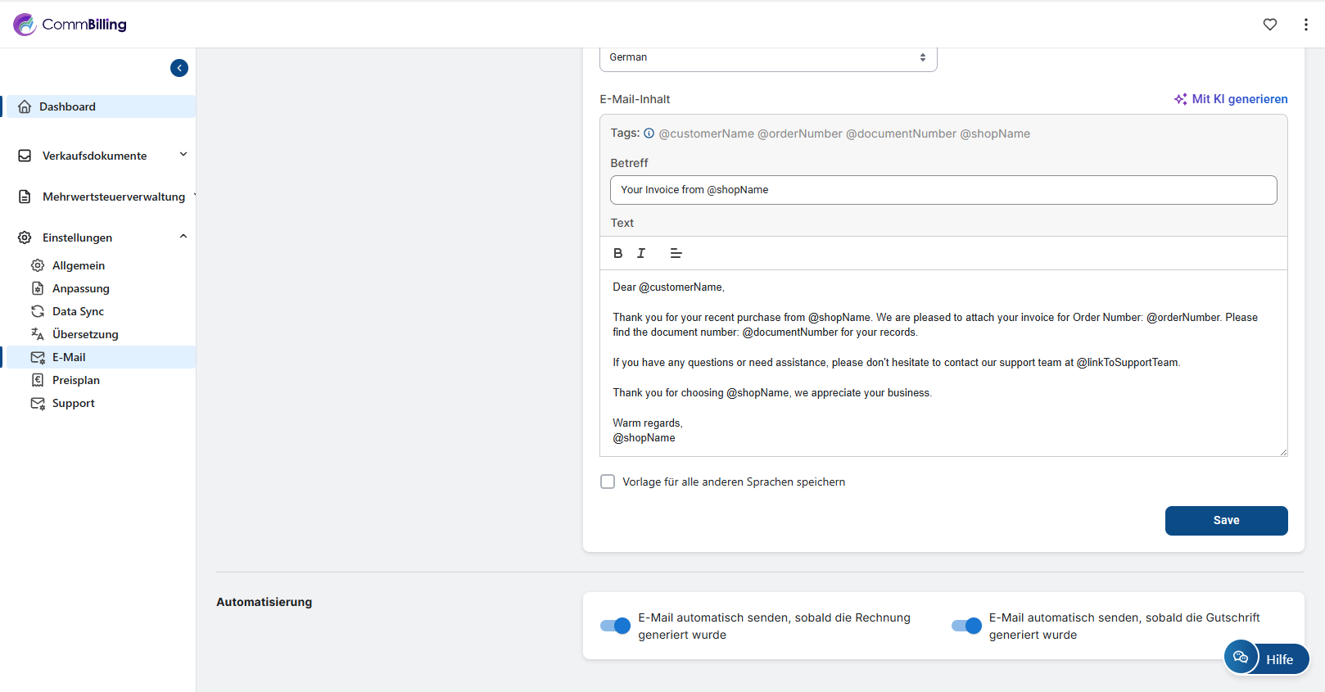Click 'Mit KI generieren' link
This screenshot has height=692, width=1325.
[x=1231, y=99]
